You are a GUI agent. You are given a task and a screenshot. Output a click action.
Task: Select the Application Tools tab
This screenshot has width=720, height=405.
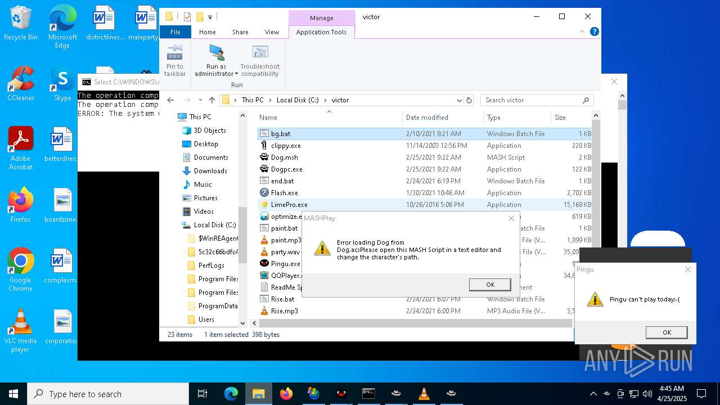(x=321, y=32)
